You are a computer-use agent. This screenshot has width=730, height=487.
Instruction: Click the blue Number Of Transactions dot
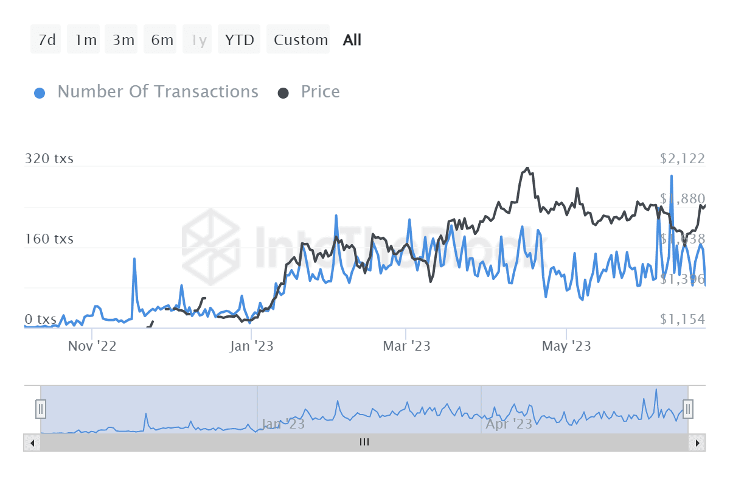coord(40,93)
